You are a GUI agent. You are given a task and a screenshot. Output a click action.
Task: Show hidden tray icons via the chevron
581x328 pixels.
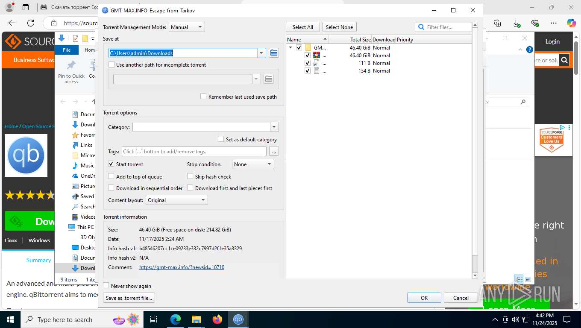click(x=495, y=319)
